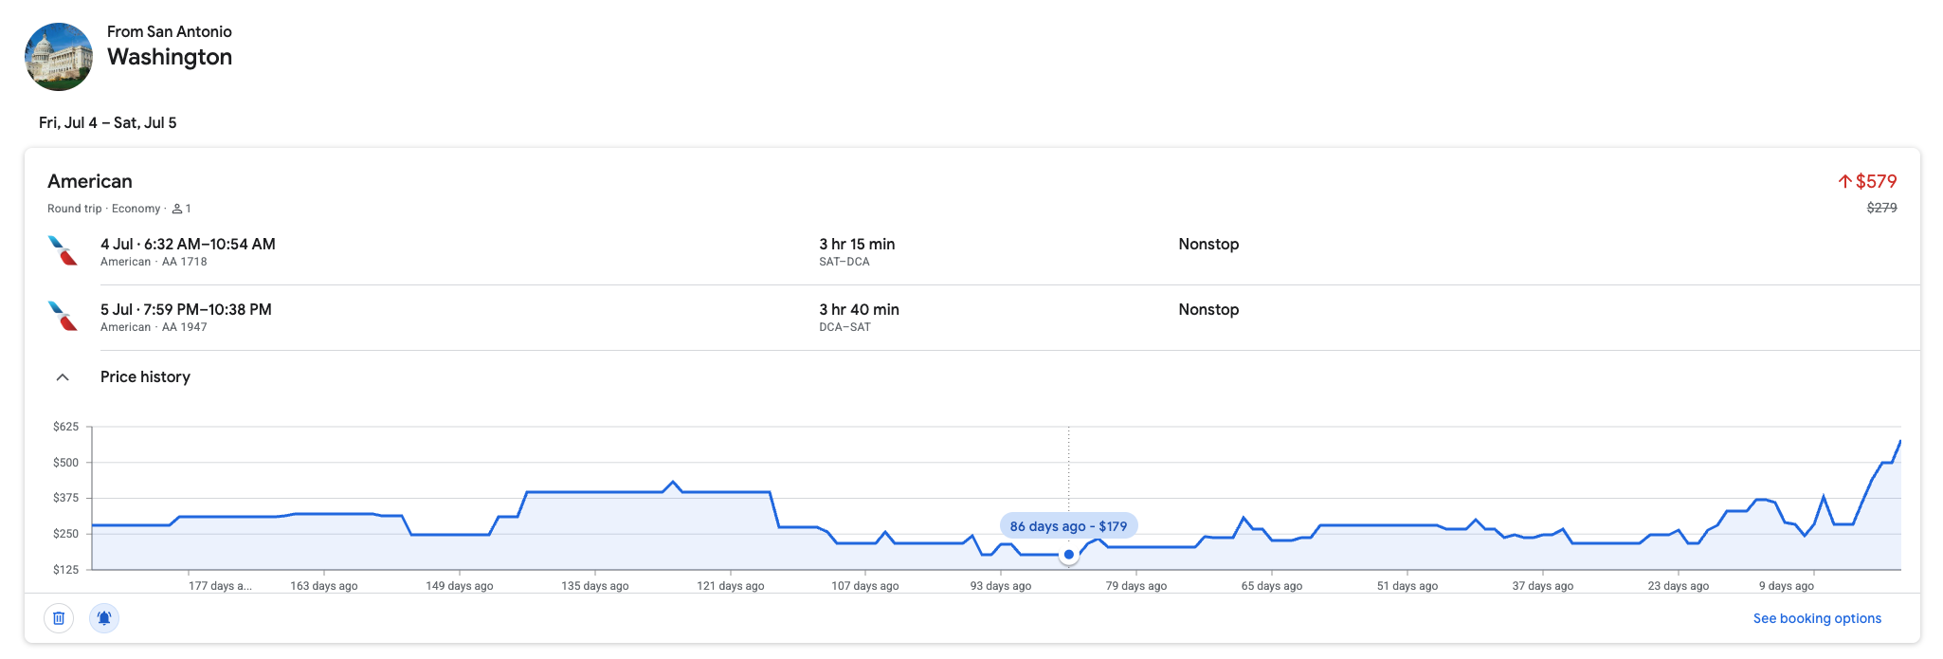Click the passenger count person icon
Image resolution: width=1943 pixels, height=659 pixels.
pos(177,209)
